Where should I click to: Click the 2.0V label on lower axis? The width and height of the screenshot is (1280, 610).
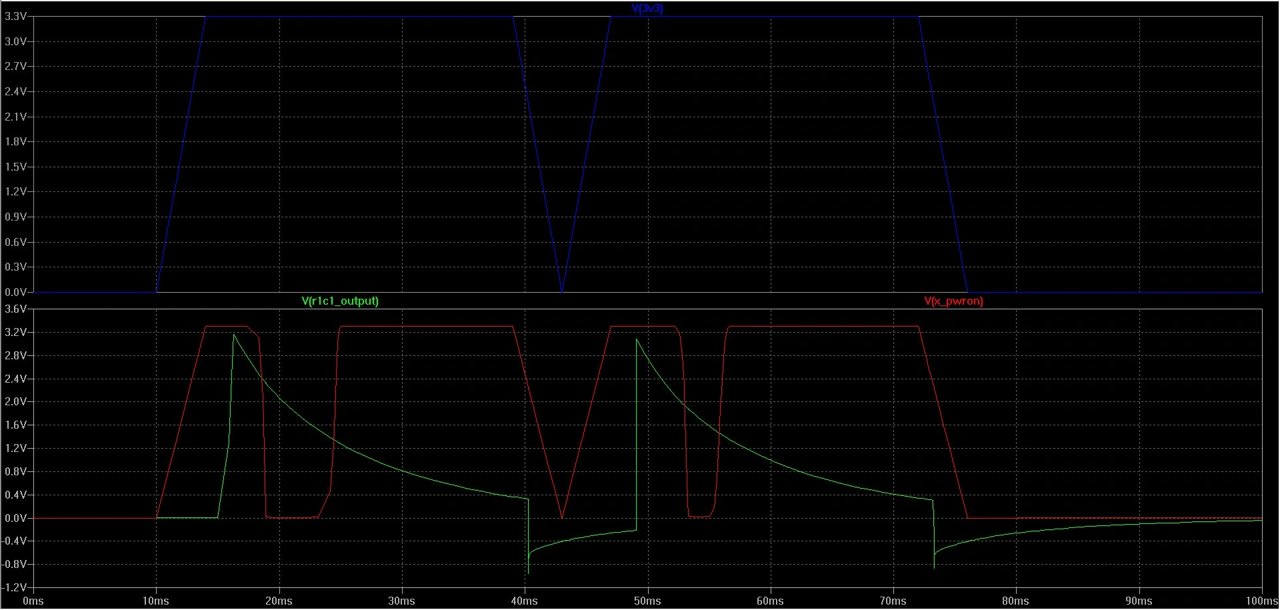(x=15, y=402)
